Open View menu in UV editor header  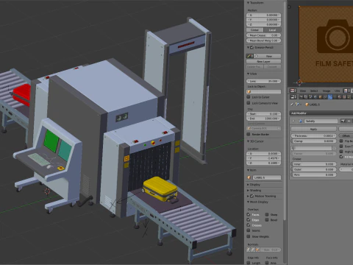tap(303, 91)
